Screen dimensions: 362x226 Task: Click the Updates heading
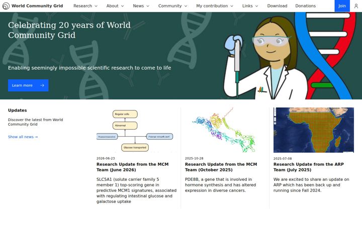(17, 110)
